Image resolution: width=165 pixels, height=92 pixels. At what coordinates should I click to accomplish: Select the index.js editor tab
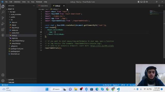point(57,6)
